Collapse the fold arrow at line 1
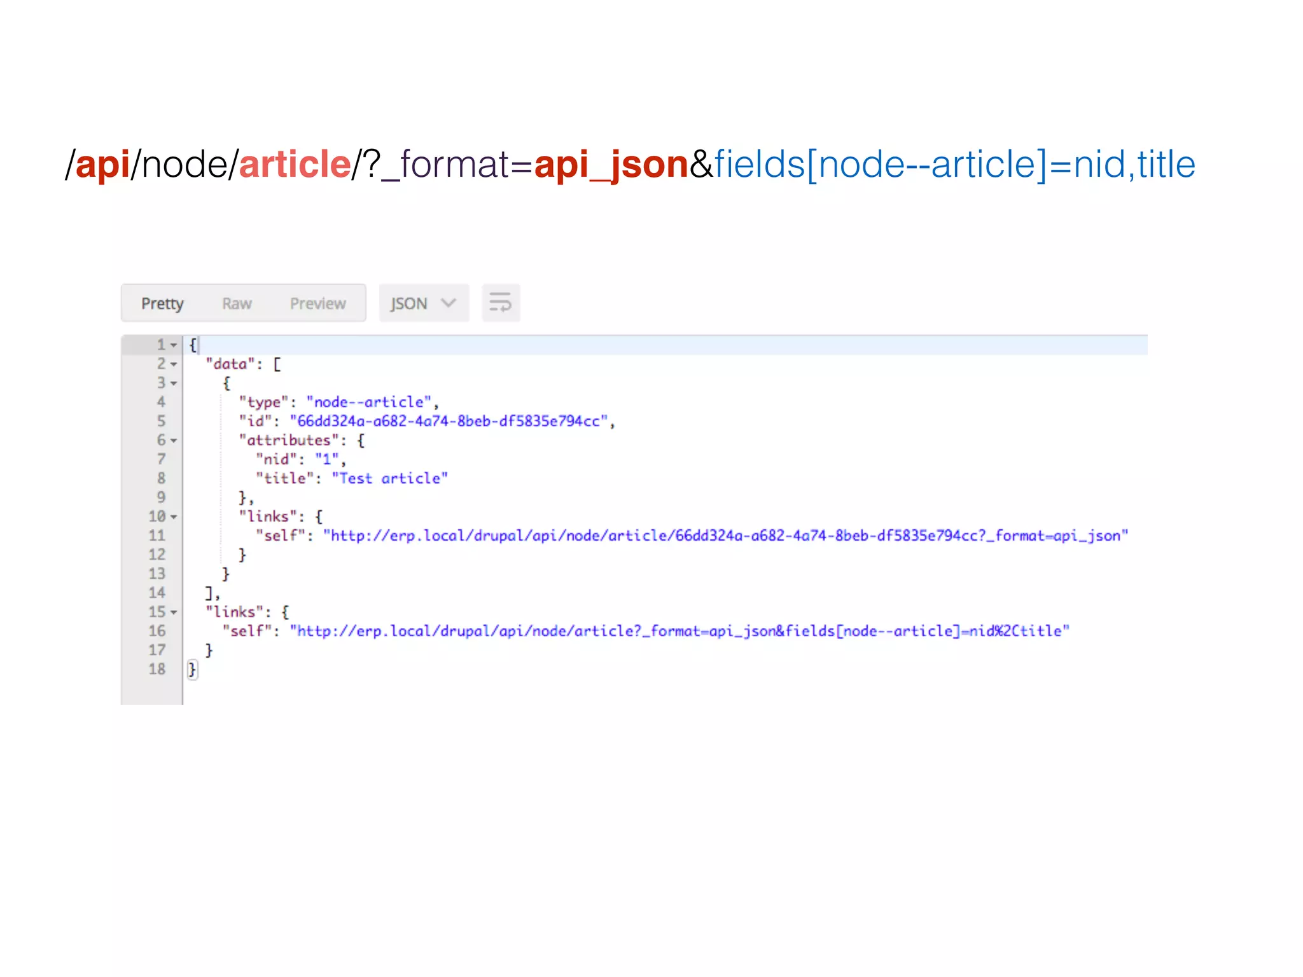The width and height of the screenshot is (1303, 977). coord(173,345)
